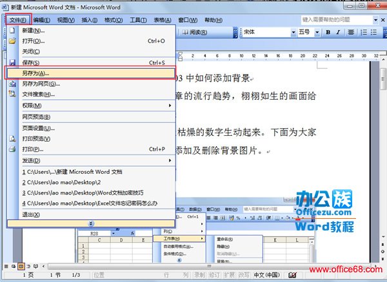Open recent file 2 Desktop\2
The height and width of the screenshot is (282, 387).
click(91, 182)
